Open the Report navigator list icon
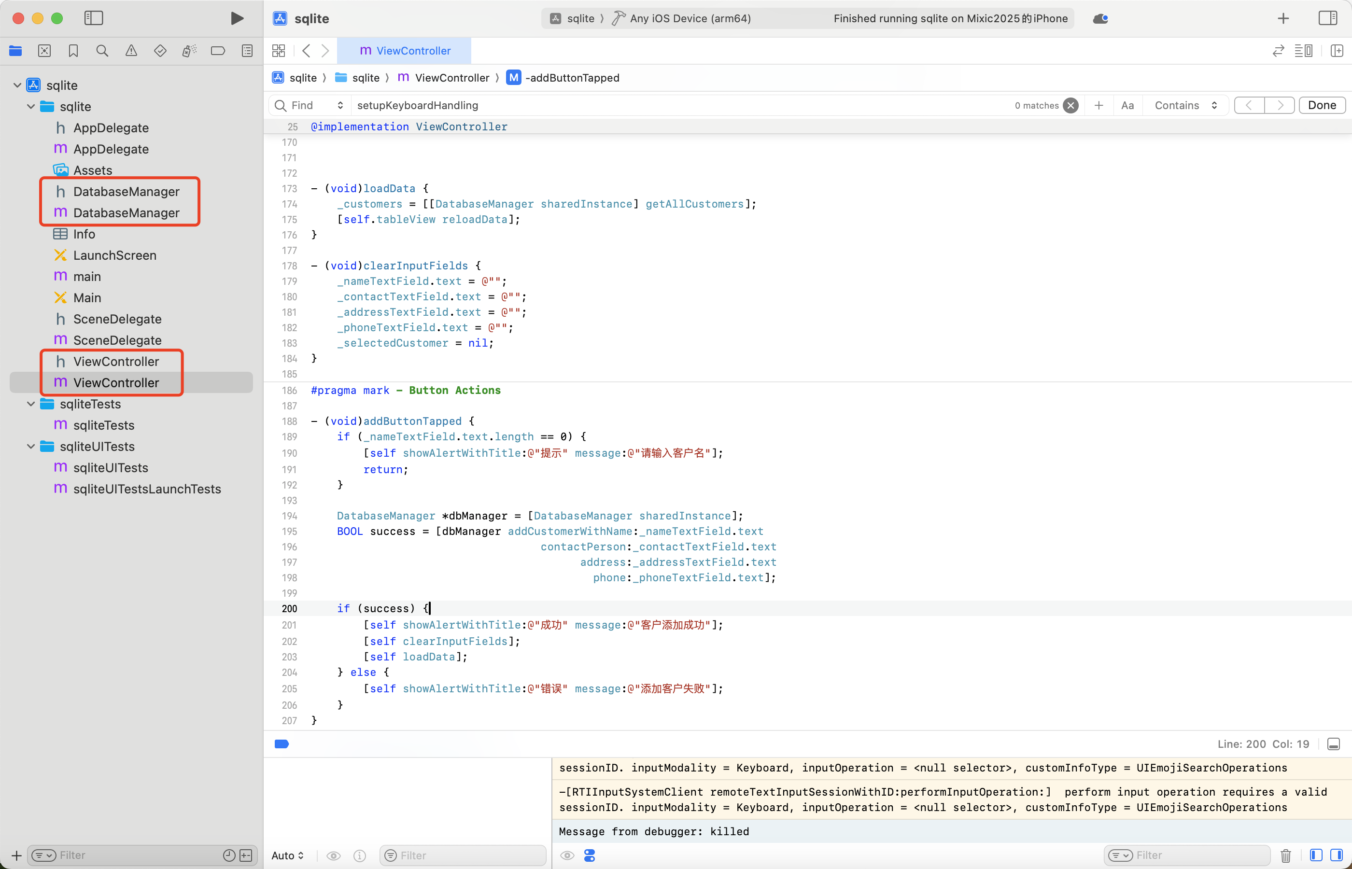This screenshot has height=869, width=1352. click(247, 51)
